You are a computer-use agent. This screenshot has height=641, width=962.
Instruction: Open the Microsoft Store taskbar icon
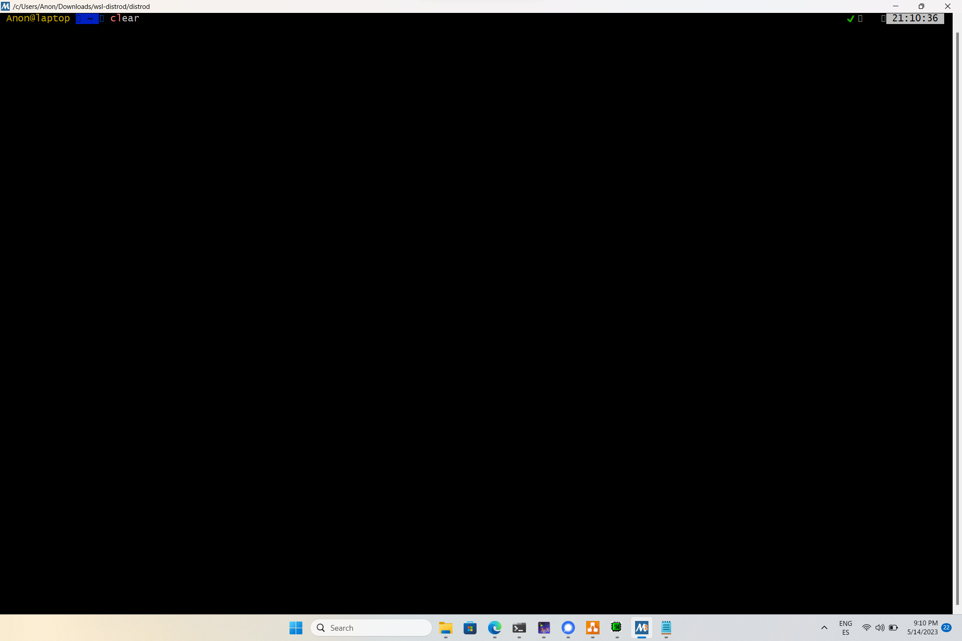[470, 628]
